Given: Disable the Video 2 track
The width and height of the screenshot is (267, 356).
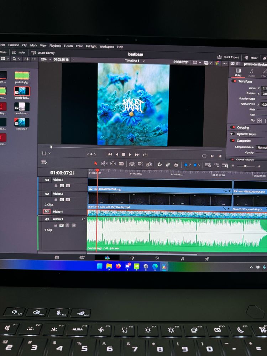Looking at the screenshot, I should point(68,200).
